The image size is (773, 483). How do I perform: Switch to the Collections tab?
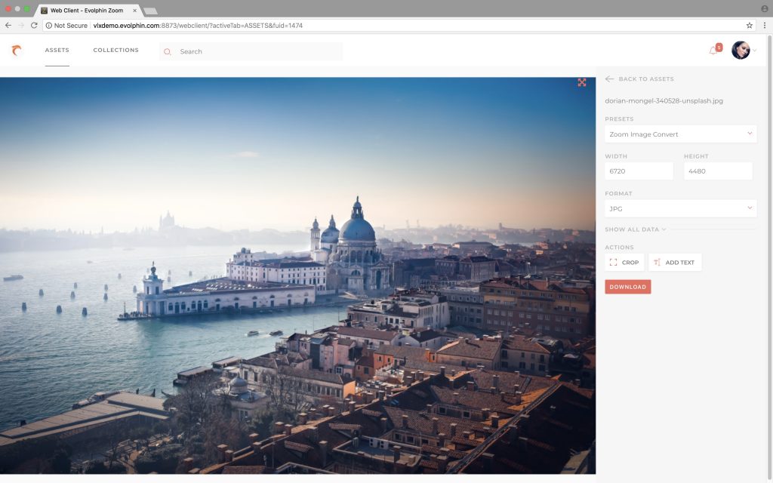click(x=116, y=50)
